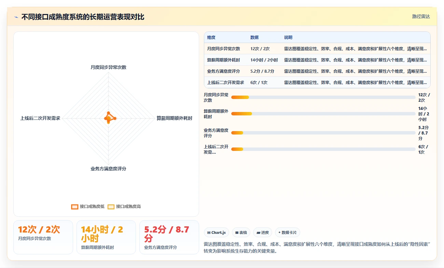
Task: Toggle the 接口成熟度高 legend item
Action: pos(124,207)
